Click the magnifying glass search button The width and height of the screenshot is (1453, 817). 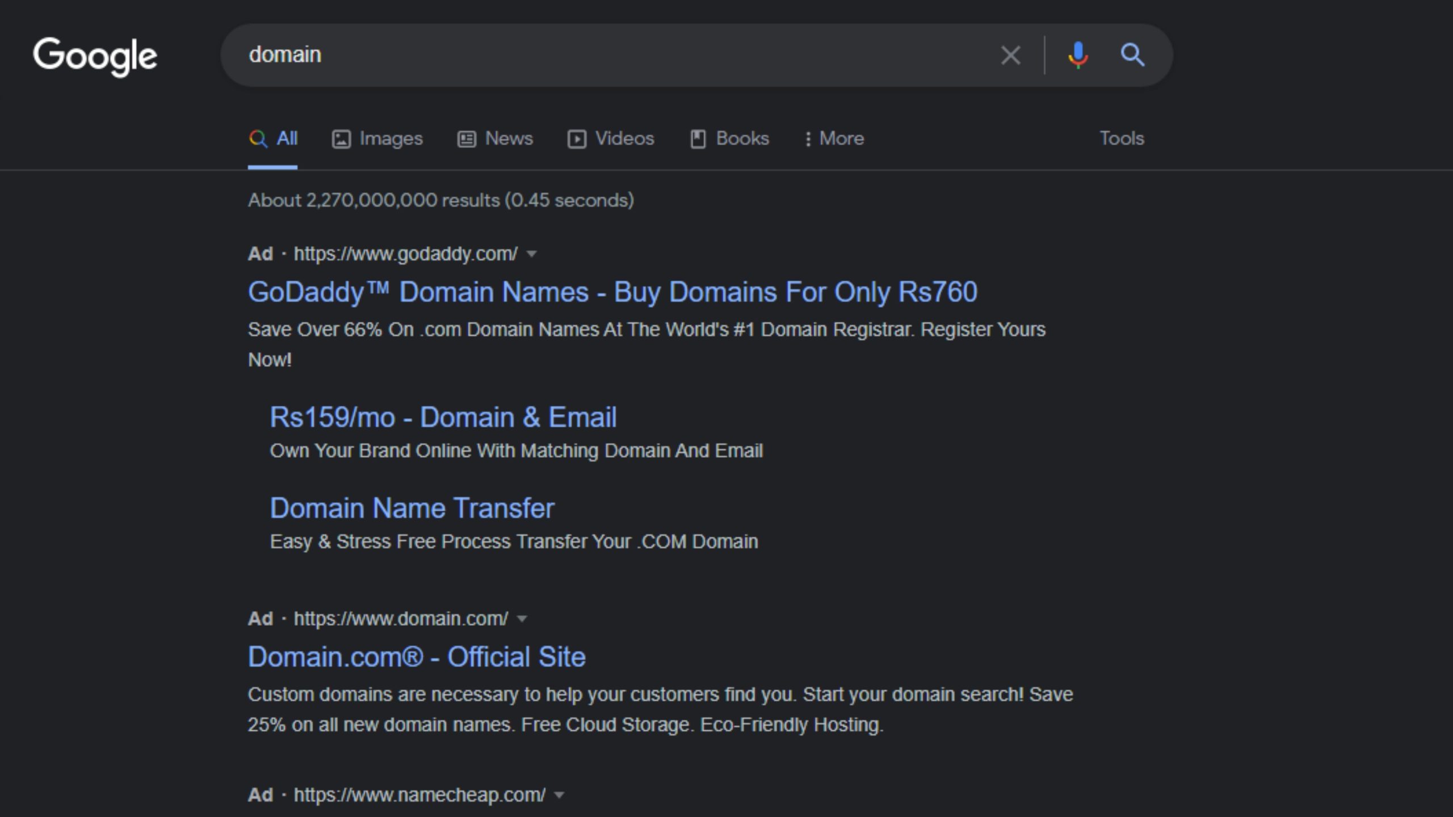tap(1132, 55)
